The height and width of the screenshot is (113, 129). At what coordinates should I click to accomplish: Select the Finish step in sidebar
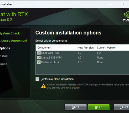click(3, 64)
